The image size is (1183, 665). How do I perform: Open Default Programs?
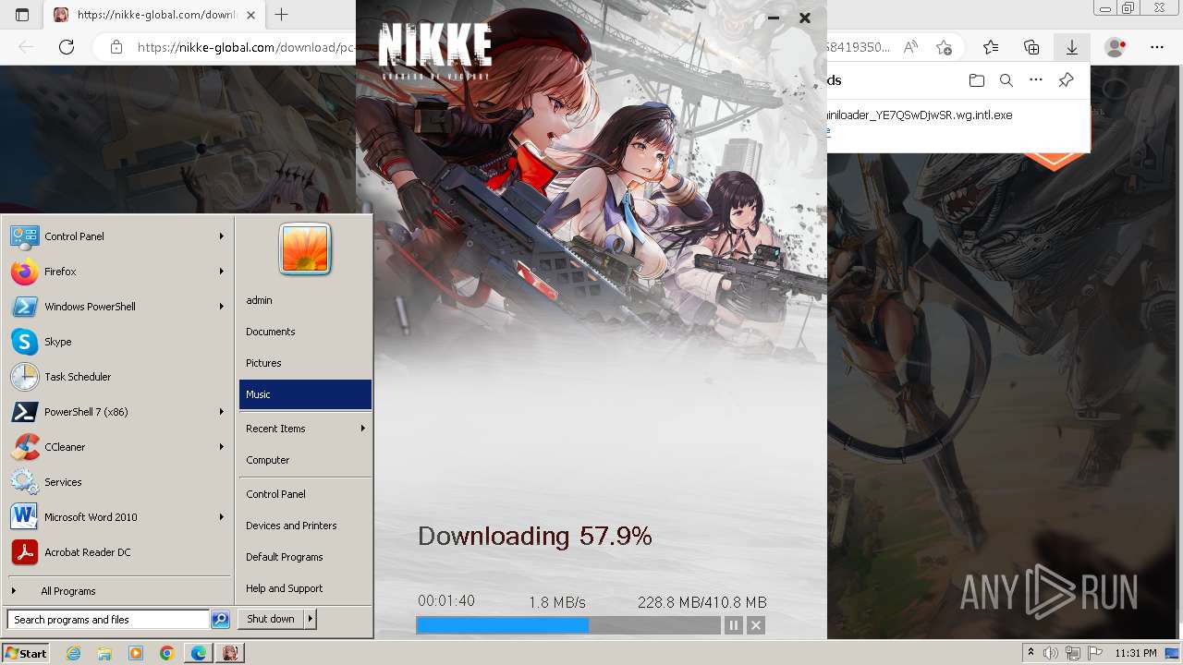305,557
